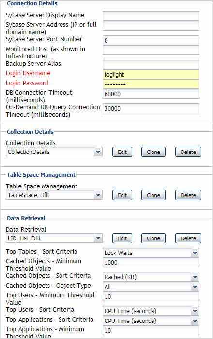The height and width of the screenshot is (339, 213).
Task: Open the Top Users Sort Criteria dropdown
Action: pyautogui.click(x=151, y=311)
